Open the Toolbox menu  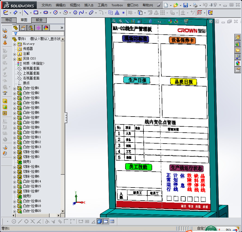click(x=117, y=5)
